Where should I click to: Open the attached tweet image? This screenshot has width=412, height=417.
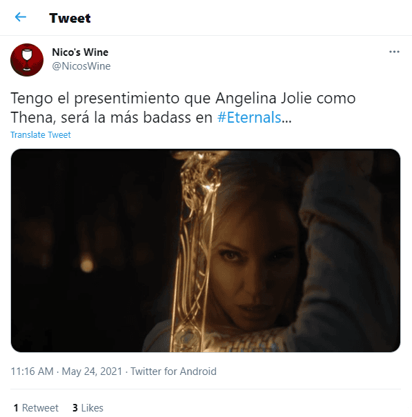click(206, 250)
